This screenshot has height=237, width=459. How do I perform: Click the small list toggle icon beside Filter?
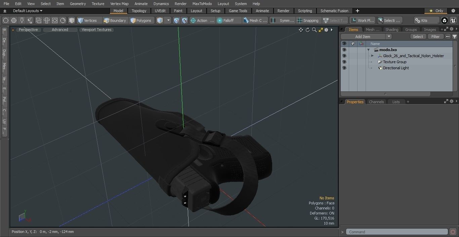pos(448,37)
